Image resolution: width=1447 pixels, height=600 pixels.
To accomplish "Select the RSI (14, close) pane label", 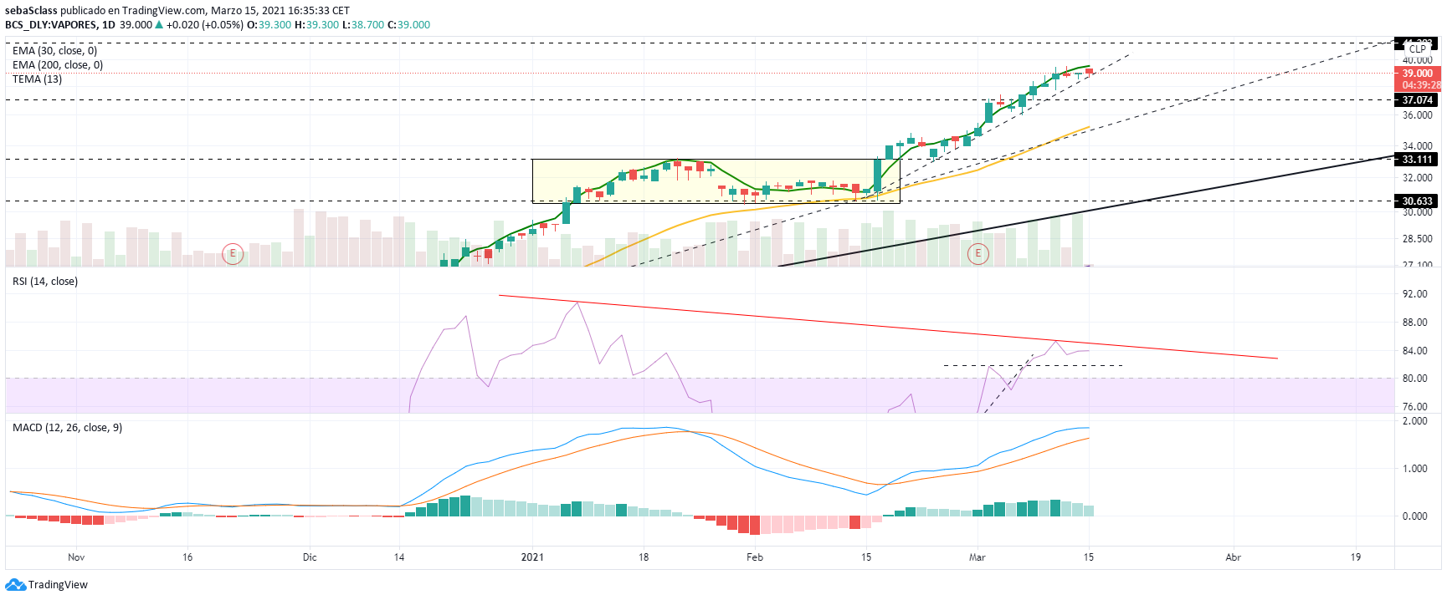I will 45,282.
